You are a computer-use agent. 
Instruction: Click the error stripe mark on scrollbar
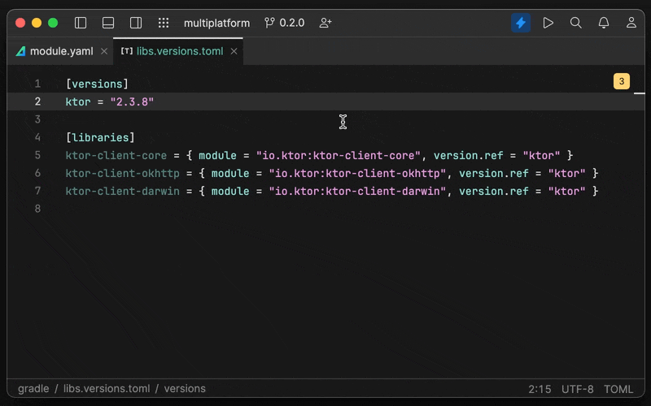(x=640, y=93)
